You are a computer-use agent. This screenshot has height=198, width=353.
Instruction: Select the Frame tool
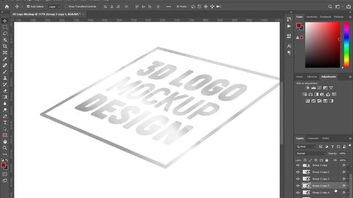pos(5,53)
